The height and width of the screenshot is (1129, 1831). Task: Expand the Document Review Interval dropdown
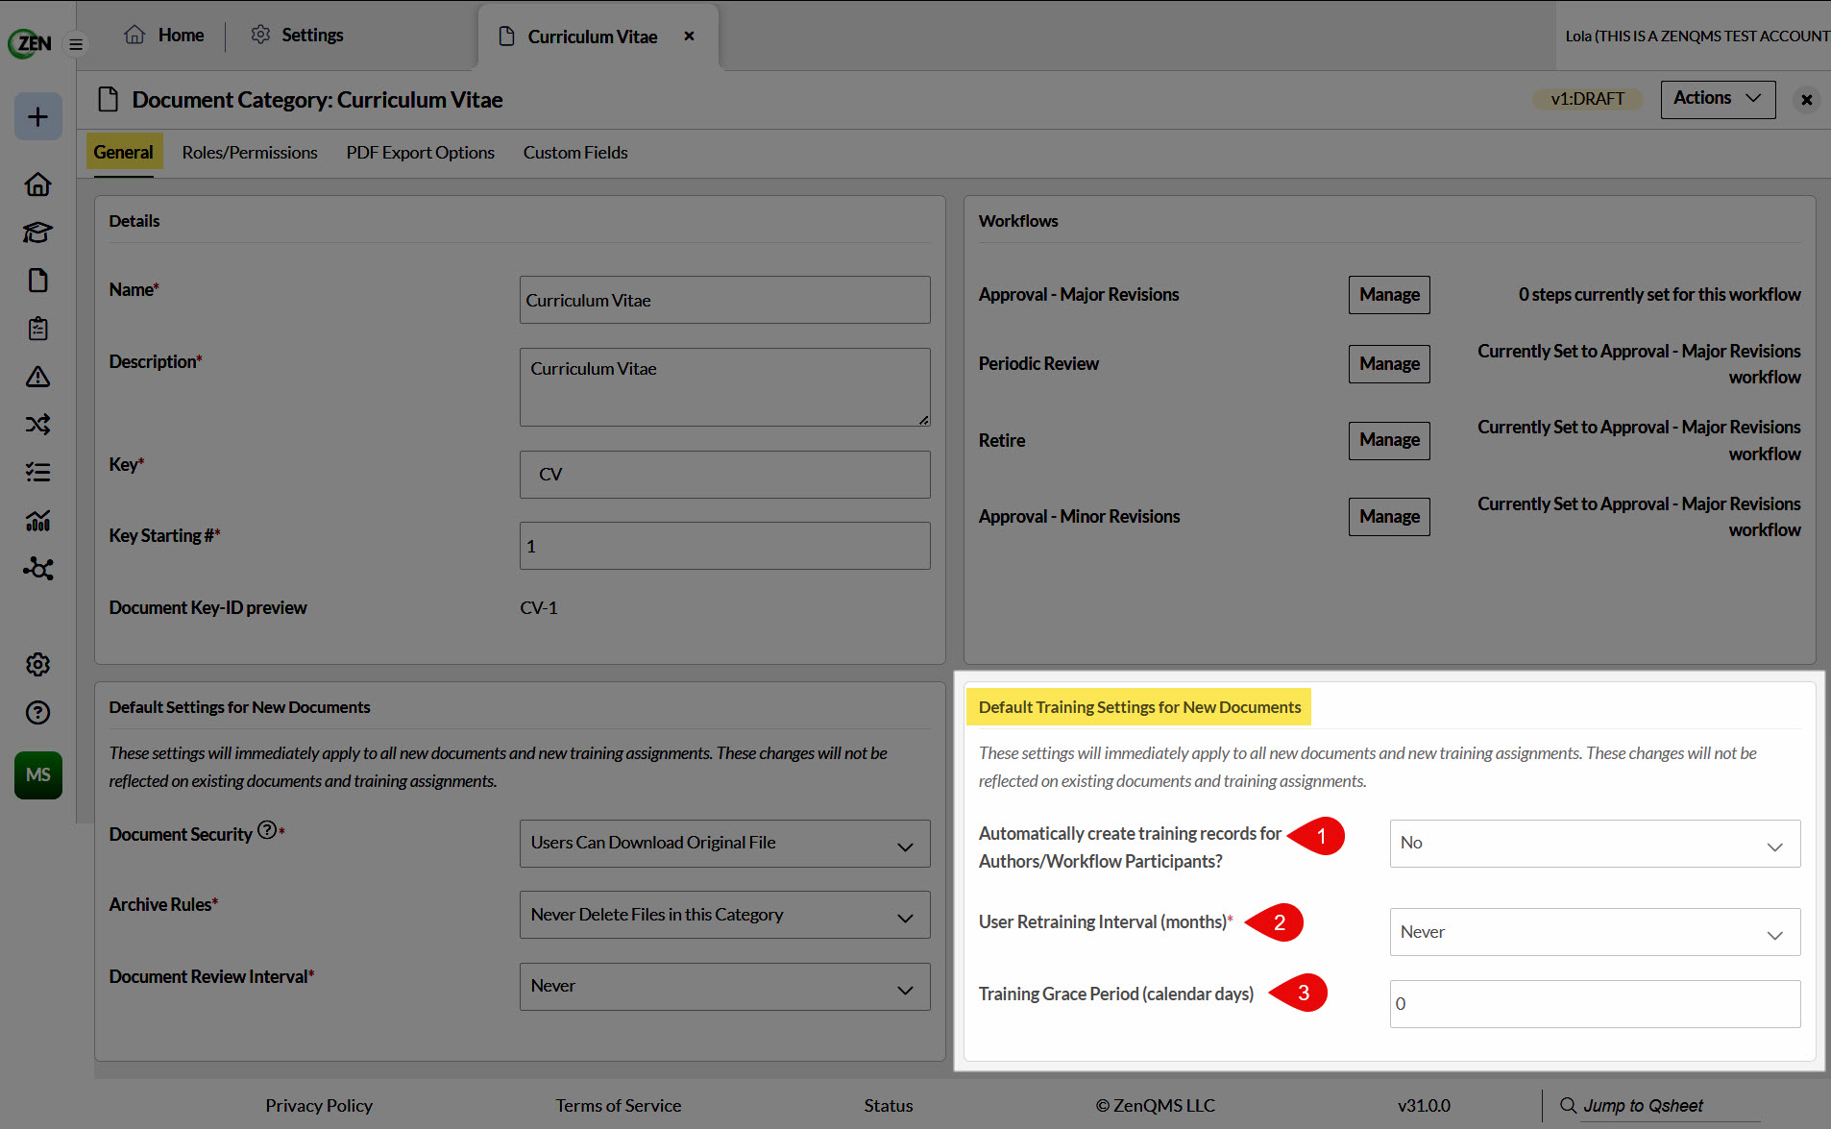(724, 986)
